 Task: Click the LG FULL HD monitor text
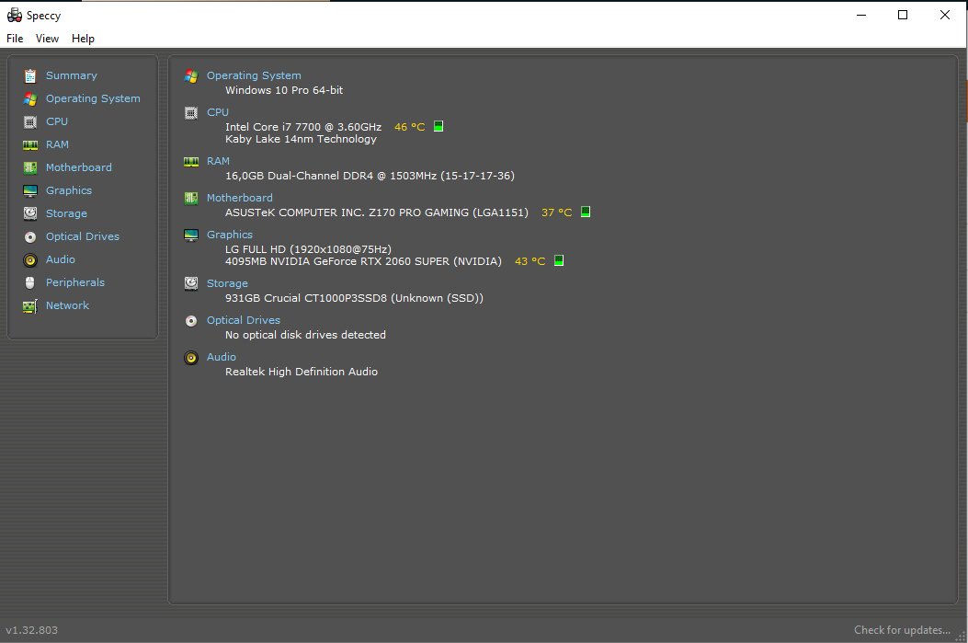click(x=308, y=249)
